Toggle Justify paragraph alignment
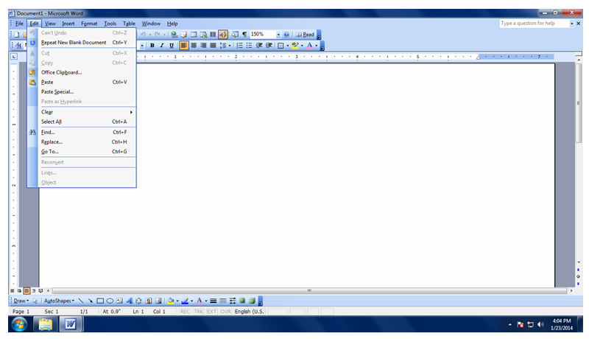This screenshot has height=339, width=589. [x=213, y=46]
